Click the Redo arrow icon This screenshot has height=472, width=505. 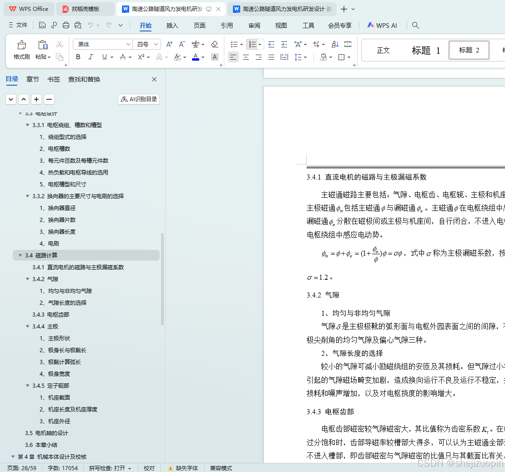(109, 25)
